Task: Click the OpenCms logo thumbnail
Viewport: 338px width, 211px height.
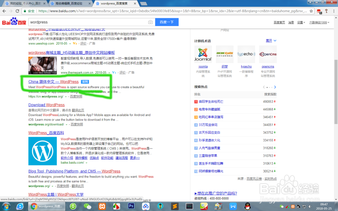Action: (268, 54)
